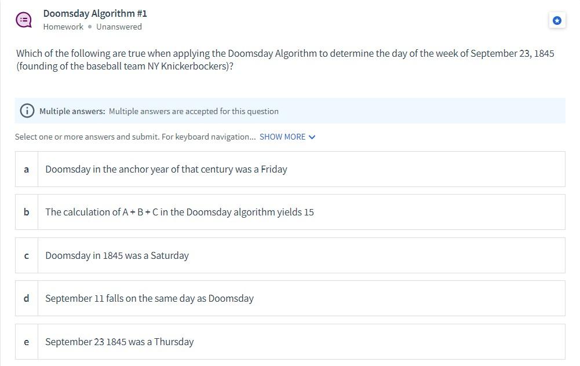Viewport: 580px width, 366px height.
Task: Click the question text about September 23, 1845
Action: (285, 60)
